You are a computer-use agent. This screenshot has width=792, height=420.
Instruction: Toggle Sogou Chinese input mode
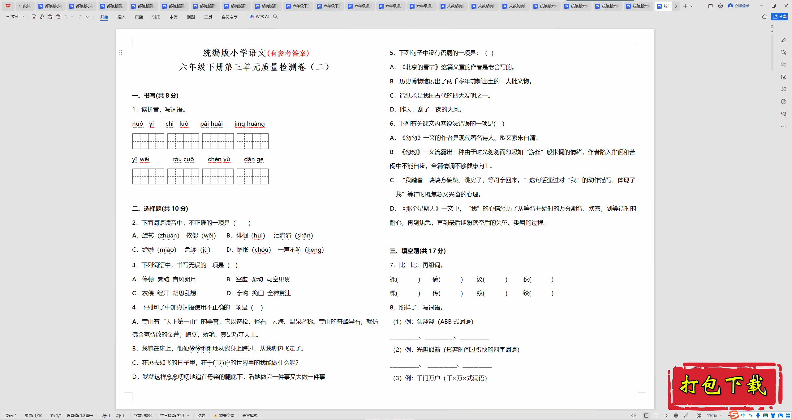pyautogui.click(x=743, y=415)
